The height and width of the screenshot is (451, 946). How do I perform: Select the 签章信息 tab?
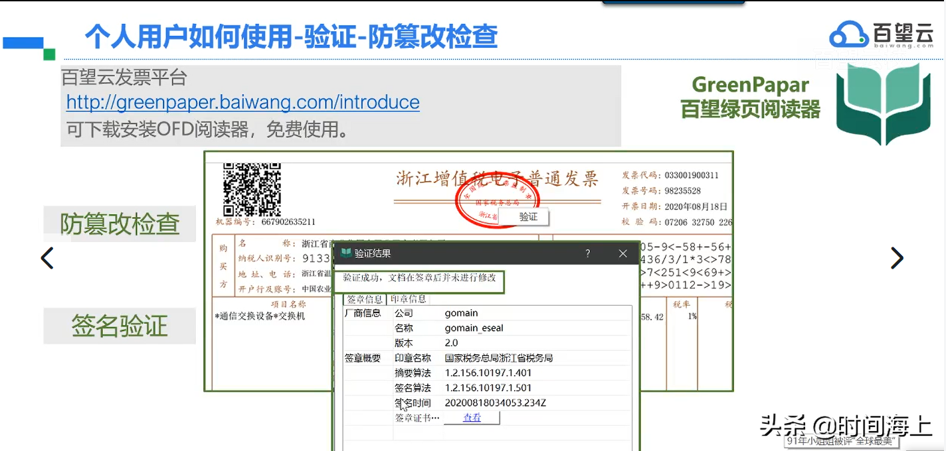point(365,299)
